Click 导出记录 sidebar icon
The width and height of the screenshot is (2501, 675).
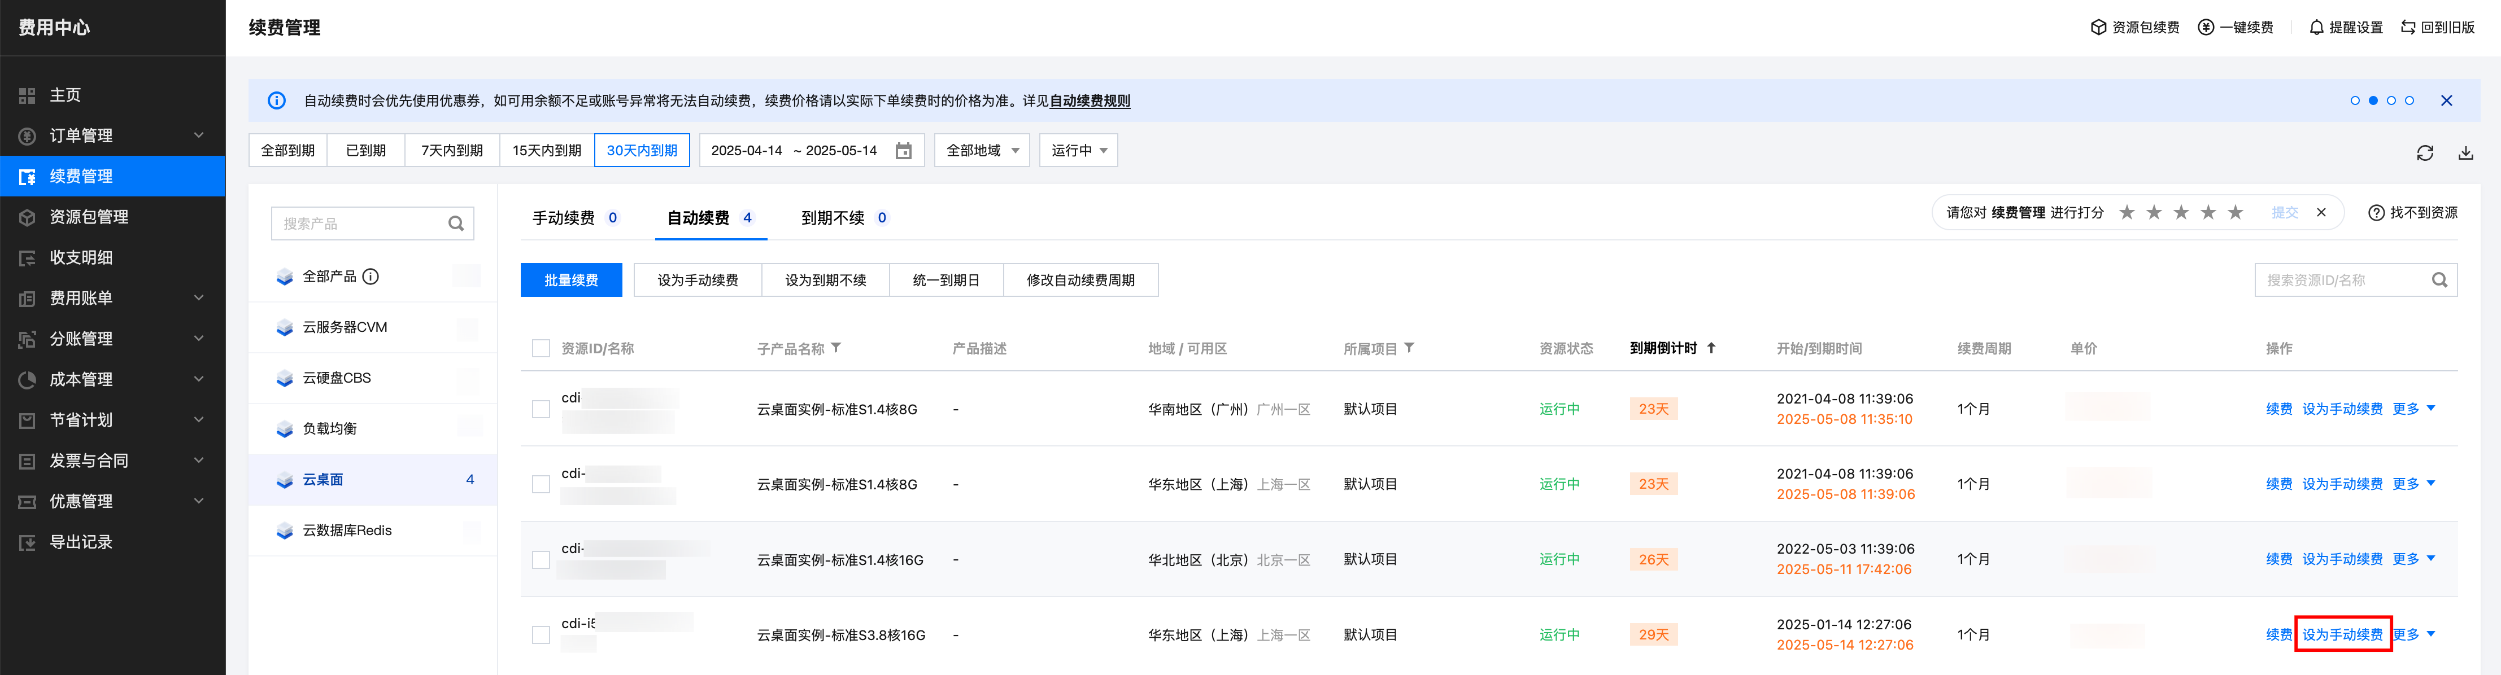click(27, 542)
